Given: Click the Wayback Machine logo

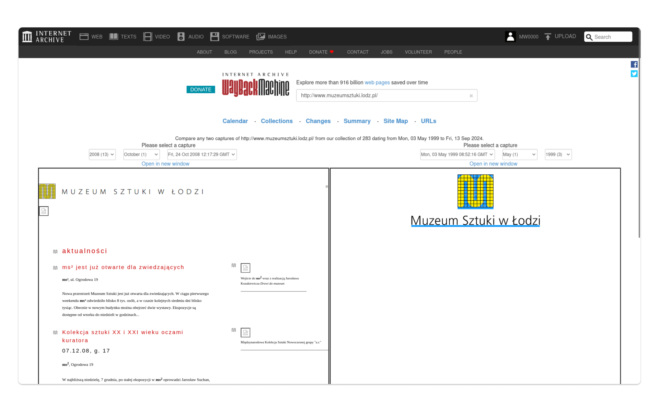Looking at the screenshot, I should click(x=256, y=85).
